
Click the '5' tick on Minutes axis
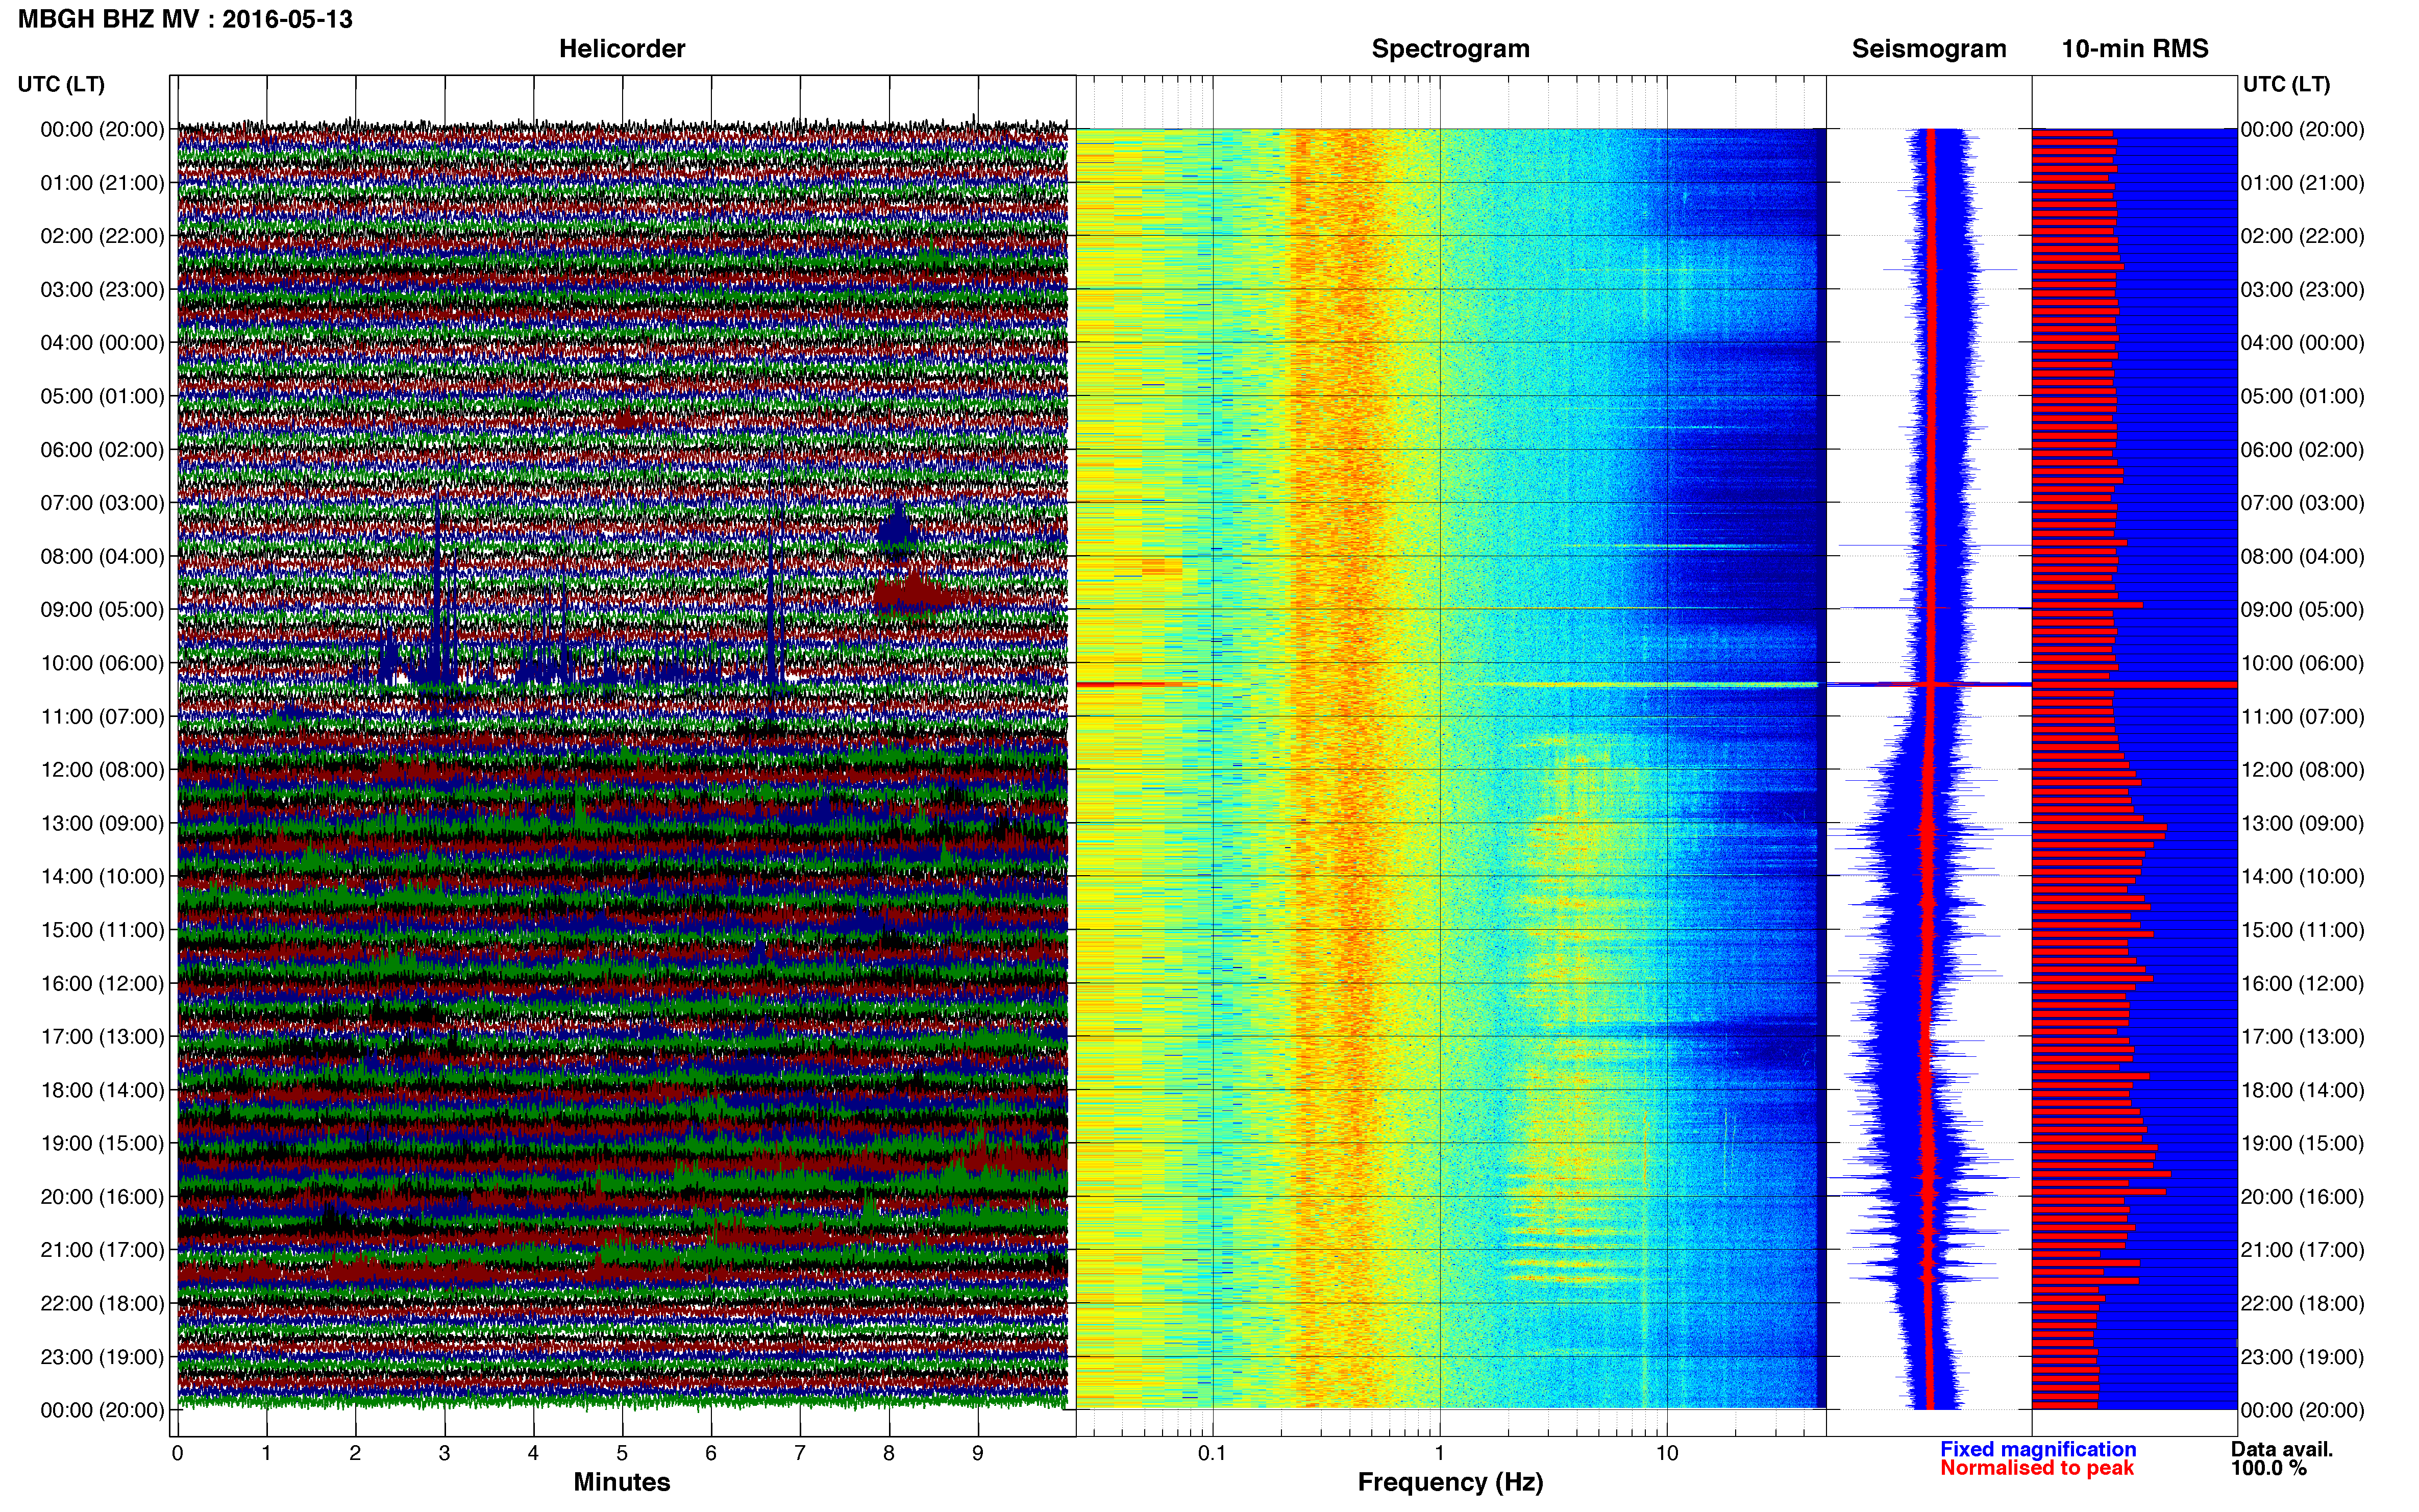tap(622, 1454)
